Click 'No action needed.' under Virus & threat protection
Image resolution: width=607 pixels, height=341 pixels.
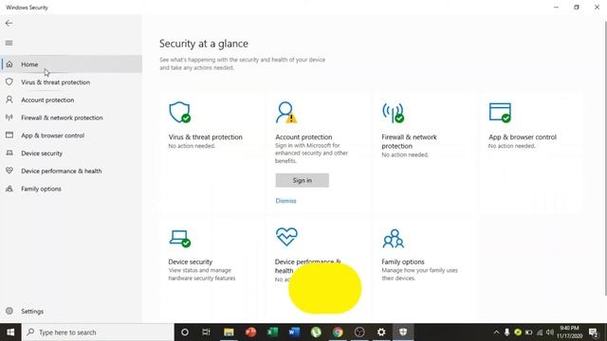(192, 146)
